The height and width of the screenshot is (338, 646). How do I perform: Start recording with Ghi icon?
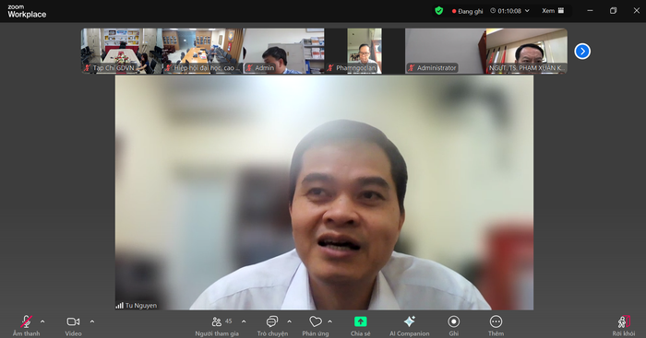tap(454, 321)
